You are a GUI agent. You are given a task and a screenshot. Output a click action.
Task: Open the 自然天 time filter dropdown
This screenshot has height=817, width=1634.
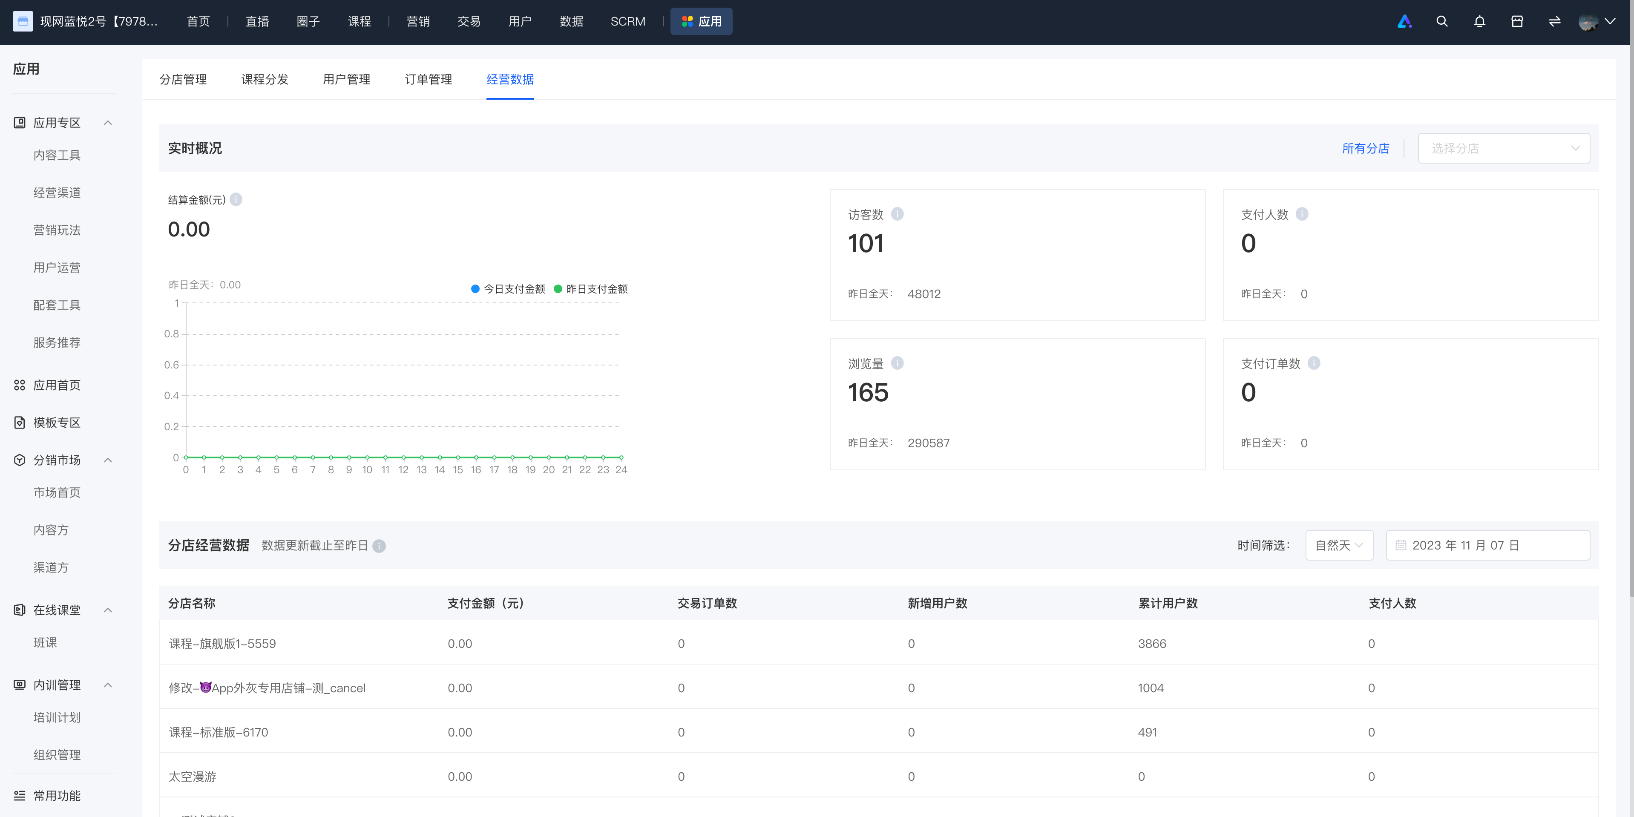(1339, 546)
